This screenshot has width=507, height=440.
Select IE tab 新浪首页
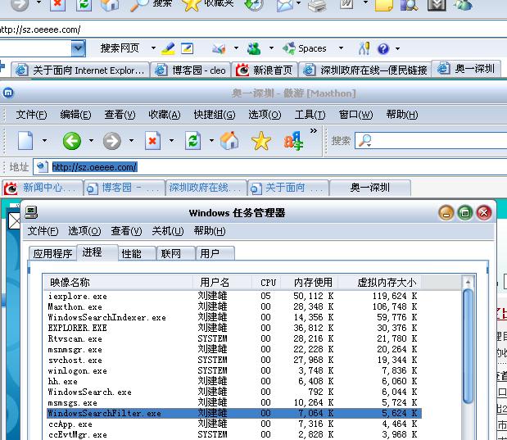[265, 70]
